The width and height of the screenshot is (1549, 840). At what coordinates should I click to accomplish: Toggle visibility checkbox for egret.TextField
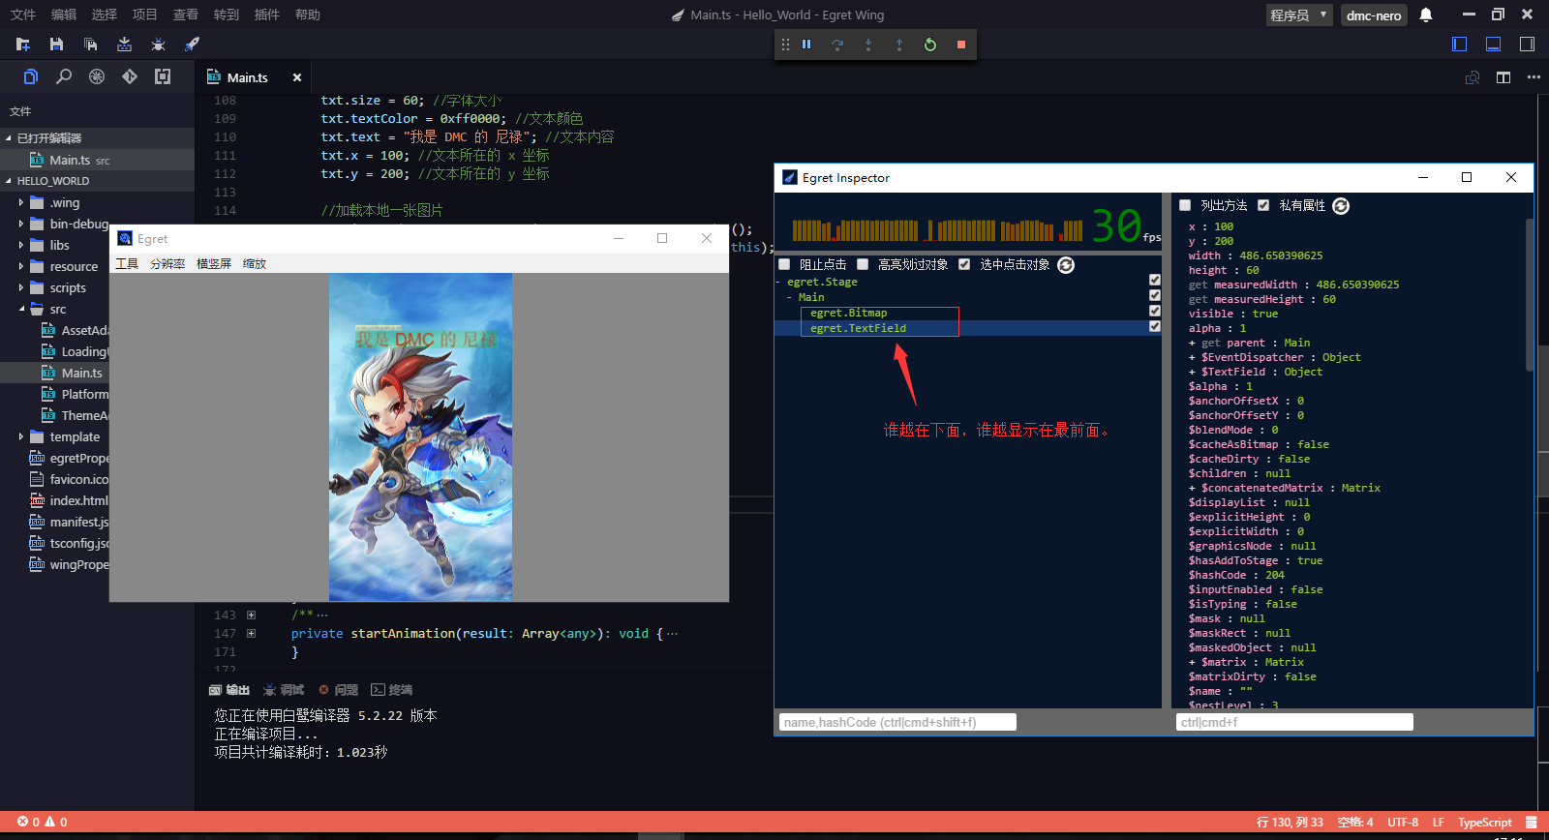coord(1155,326)
